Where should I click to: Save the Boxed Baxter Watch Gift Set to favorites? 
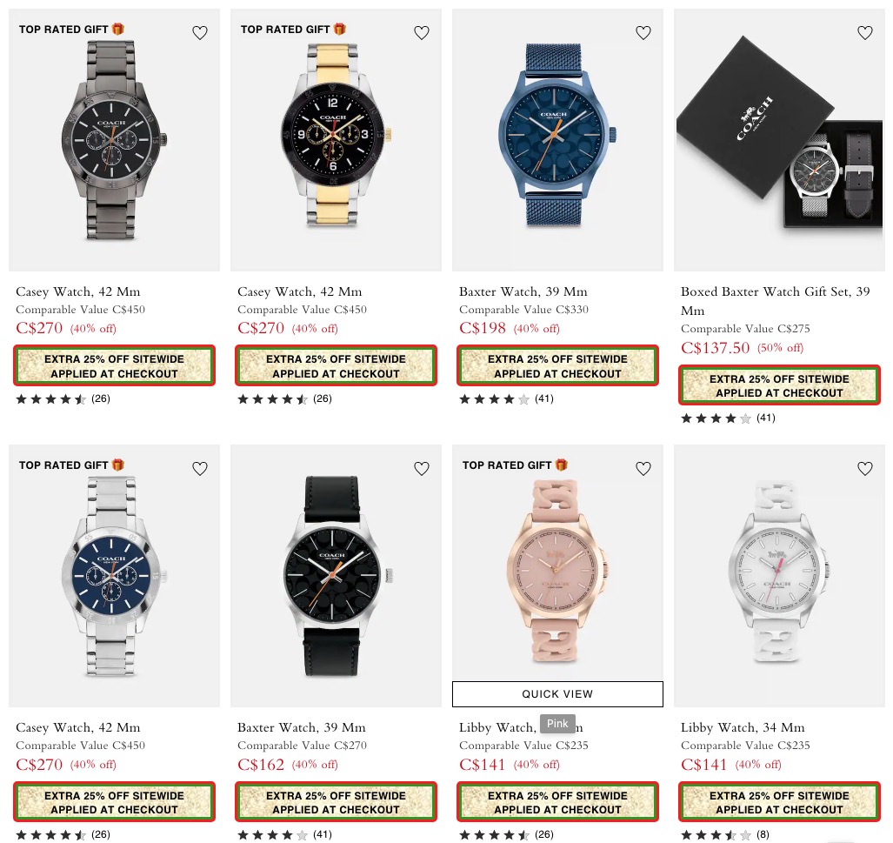[864, 33]
